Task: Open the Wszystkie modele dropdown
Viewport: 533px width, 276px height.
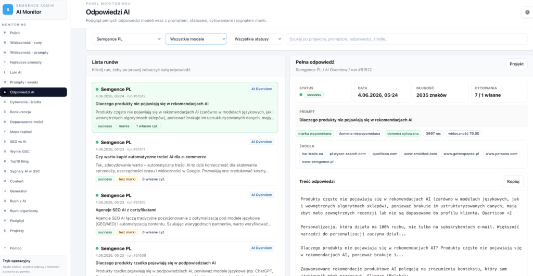Action: (x=196, y=39)
